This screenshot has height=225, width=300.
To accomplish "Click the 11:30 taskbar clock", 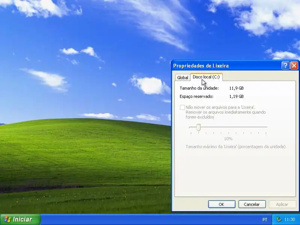I will pos(289,219).
